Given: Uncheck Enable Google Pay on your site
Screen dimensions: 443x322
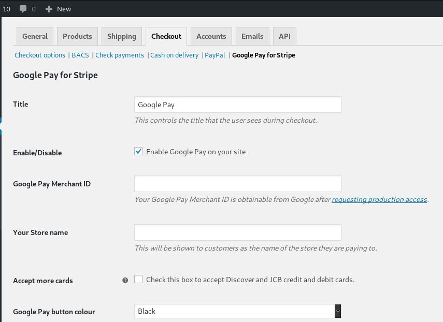Looking at the screenshot, I should point(138,152).
